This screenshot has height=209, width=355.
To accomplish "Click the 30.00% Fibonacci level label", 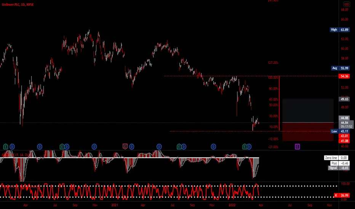I will [x=273, y=116].
